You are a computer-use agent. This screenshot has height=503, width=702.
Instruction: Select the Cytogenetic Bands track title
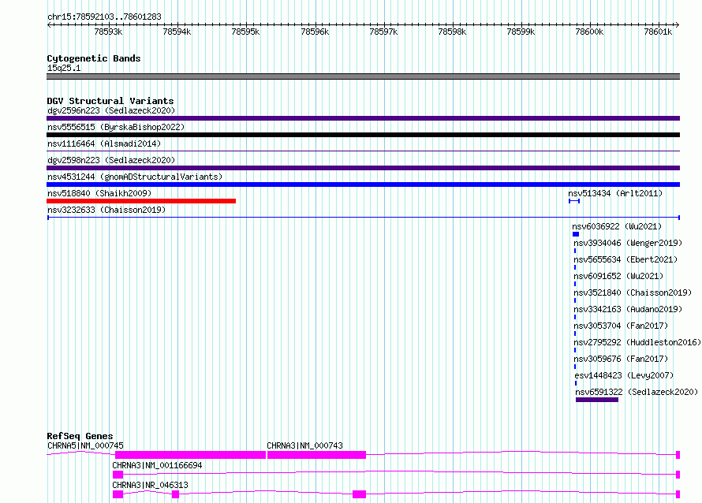pyautogui.click(x=94, y=58)
